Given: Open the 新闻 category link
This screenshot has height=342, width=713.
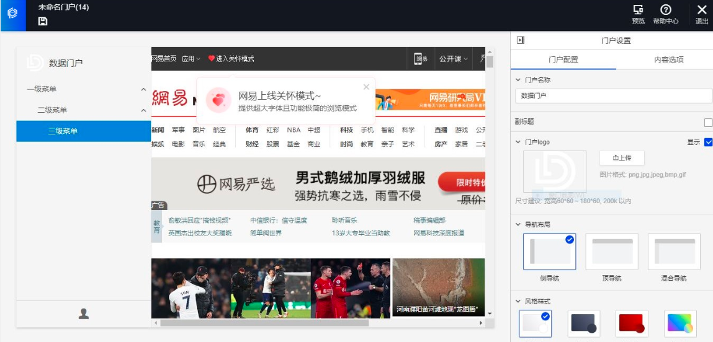Looking at the screenshot, I should pyautogui.click(x=158, y=130).
